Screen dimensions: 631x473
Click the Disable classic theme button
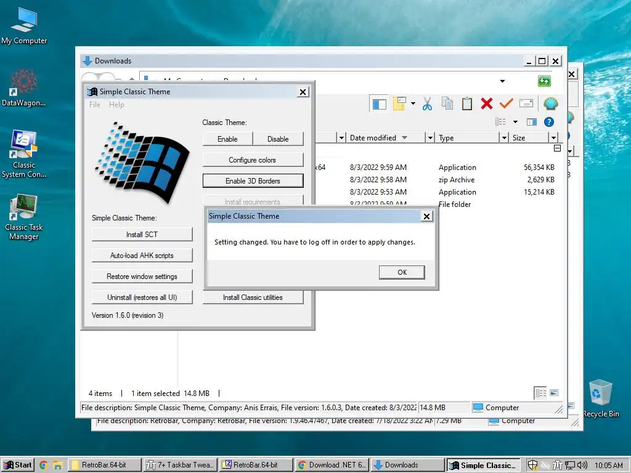click(278, 139)
